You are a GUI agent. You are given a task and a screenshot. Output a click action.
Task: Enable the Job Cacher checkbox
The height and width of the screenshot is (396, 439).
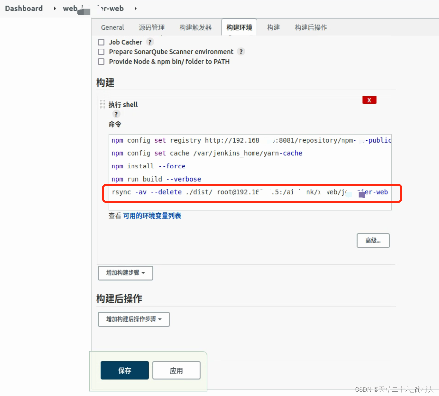[x=101, y=42]
